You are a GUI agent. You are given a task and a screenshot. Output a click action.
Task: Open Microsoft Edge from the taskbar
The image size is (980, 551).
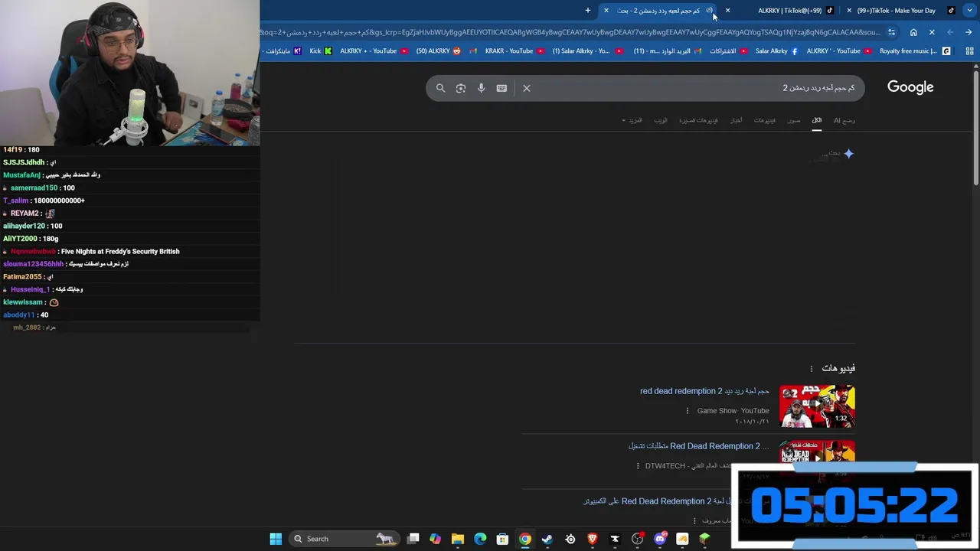[x=480, y=539]
